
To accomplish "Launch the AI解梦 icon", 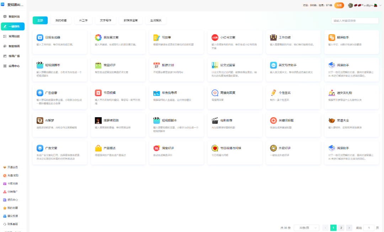I will (40, 120).
